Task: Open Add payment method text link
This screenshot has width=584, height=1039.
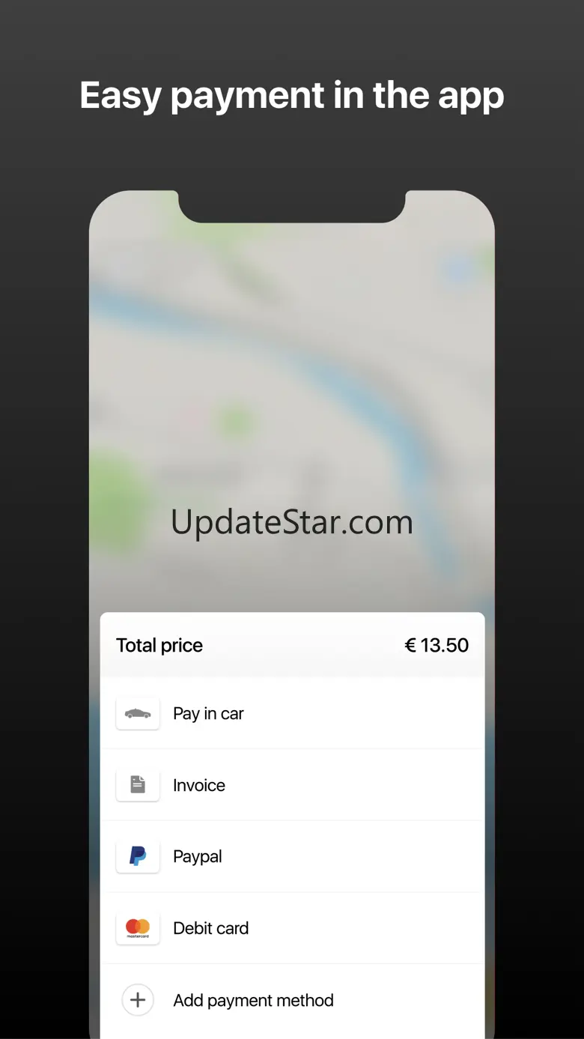Action: [253, 1000]
